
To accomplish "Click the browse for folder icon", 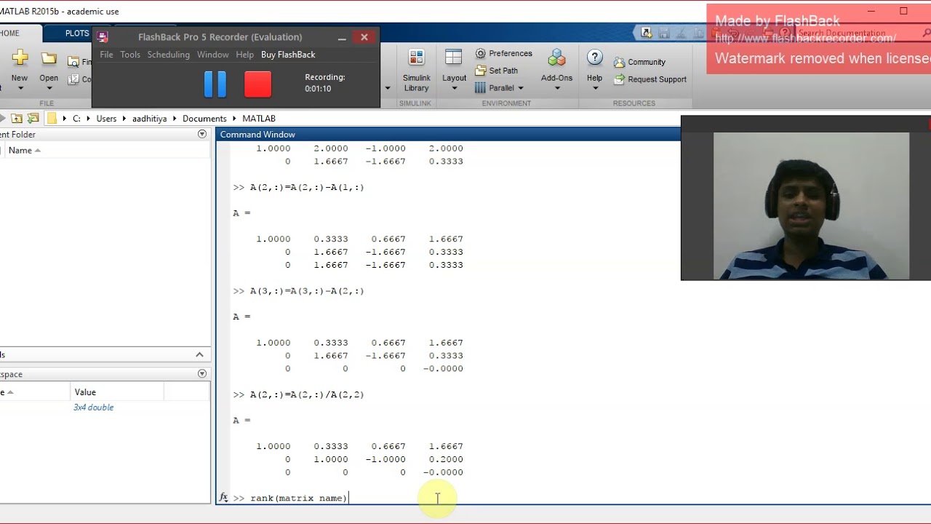I will [x=33, y=118].
